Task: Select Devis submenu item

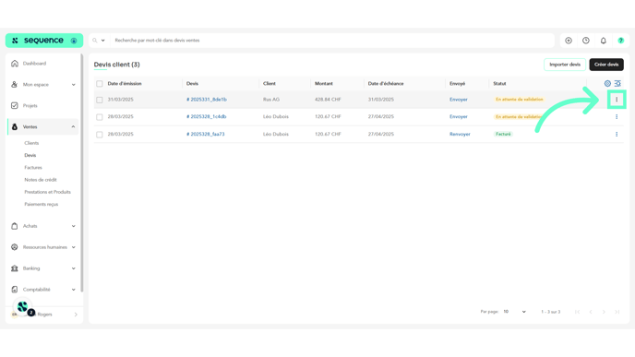Action: [x=30, y=155]
